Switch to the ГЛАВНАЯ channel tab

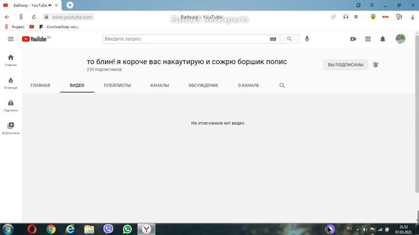pyautogui.click(x=41, y=86)
